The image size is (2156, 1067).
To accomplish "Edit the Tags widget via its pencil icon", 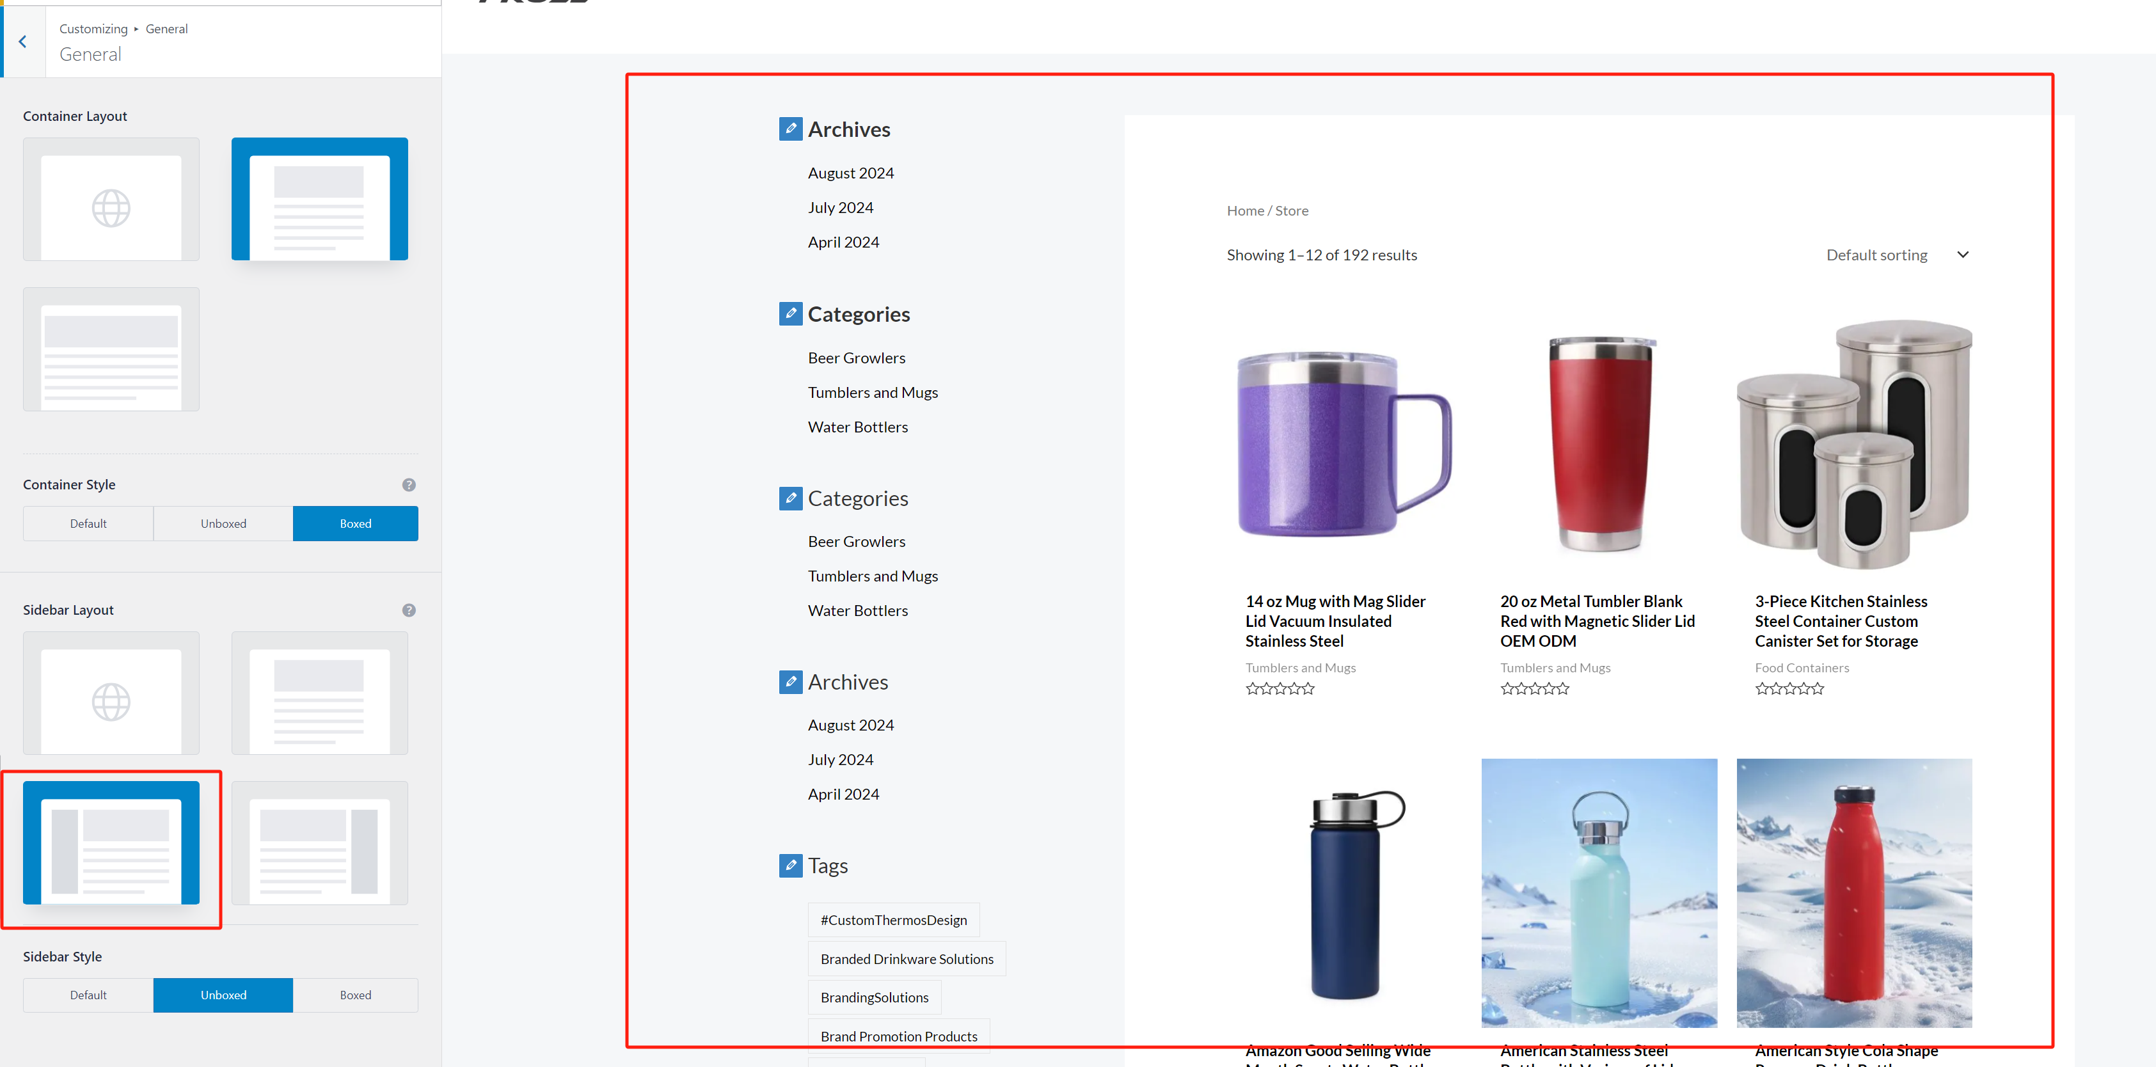I will (790, 865).
